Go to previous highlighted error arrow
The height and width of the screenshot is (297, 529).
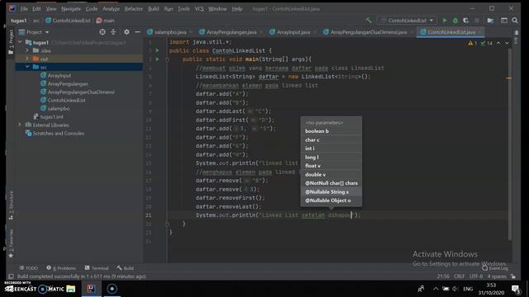498,43
